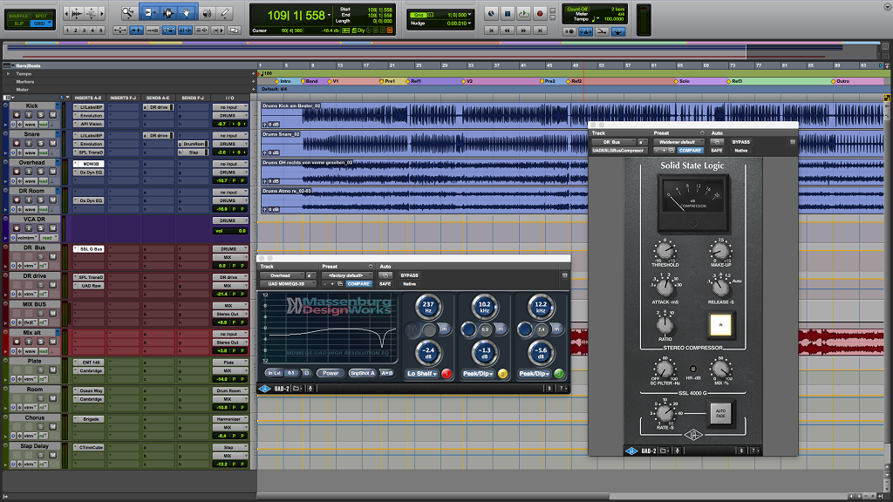Click the Fast Forward transport button
The height and width of the screenshot is (502, 893).
pyautogui.click(x=523, y=31)
